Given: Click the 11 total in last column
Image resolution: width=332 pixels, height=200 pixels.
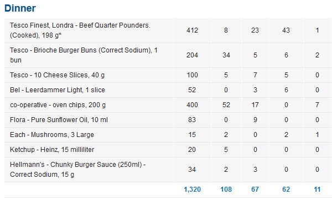Looking at the screenshot, I should (x=317, y=190).
